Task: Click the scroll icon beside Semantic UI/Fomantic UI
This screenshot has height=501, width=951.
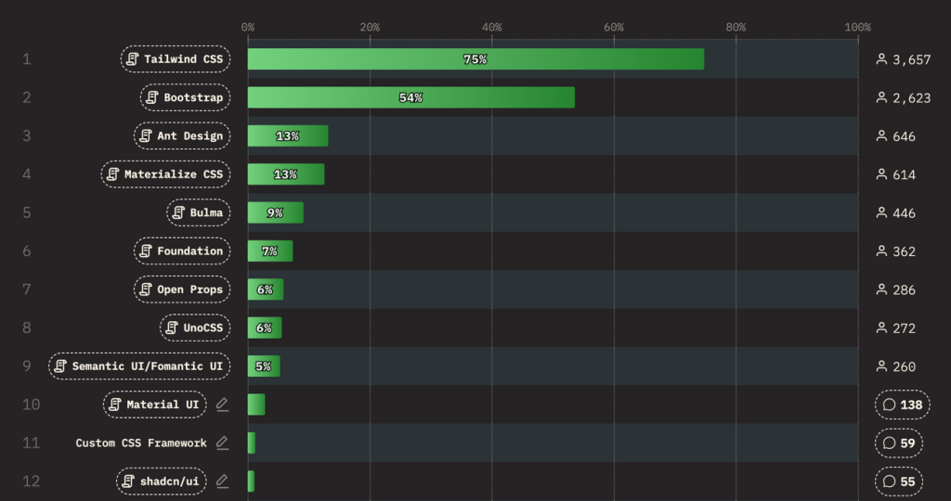Action: (60, 366)
